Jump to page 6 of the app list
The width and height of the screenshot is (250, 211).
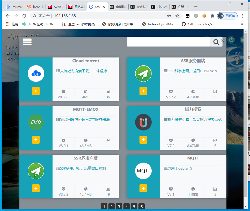141,206
